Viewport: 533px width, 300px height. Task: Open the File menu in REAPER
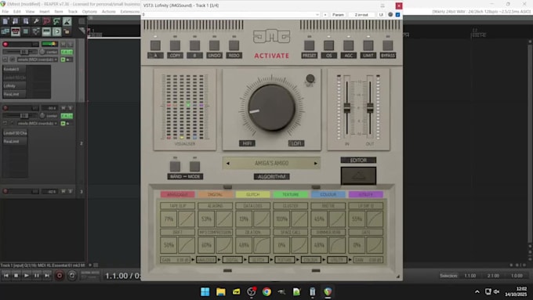5,12
